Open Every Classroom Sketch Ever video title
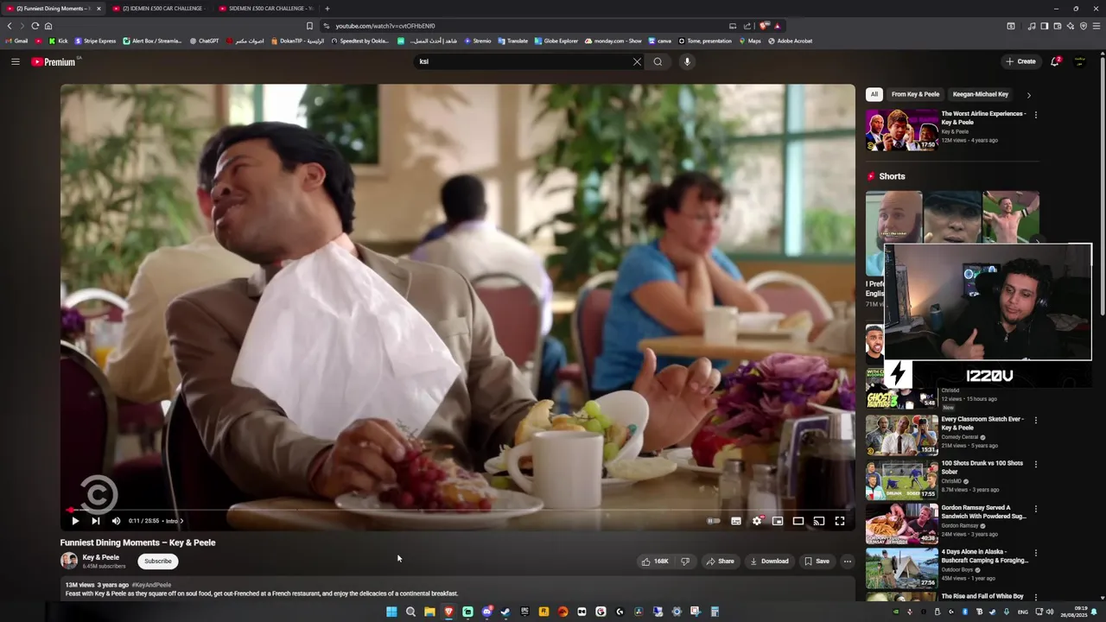This screenshot has width=1106, height=622. click(x=982, y=423)
